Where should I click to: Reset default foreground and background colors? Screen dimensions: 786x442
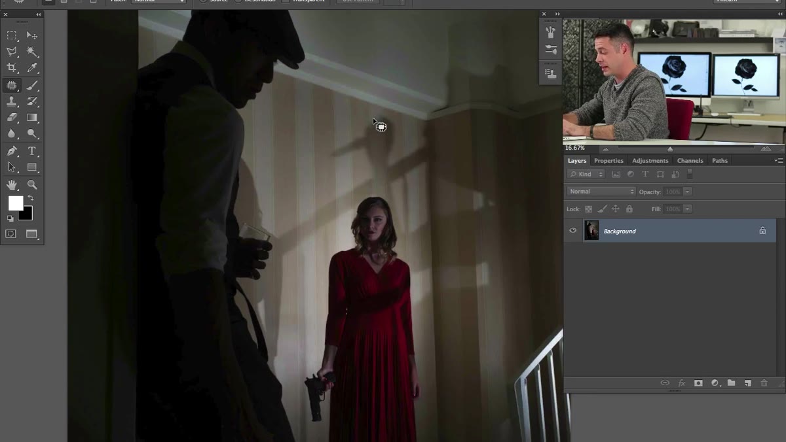[x=10, y=218]
